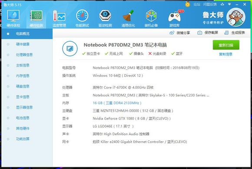Click the 操作系统 row label
This screenshot has width=252, height=169.
69,76
